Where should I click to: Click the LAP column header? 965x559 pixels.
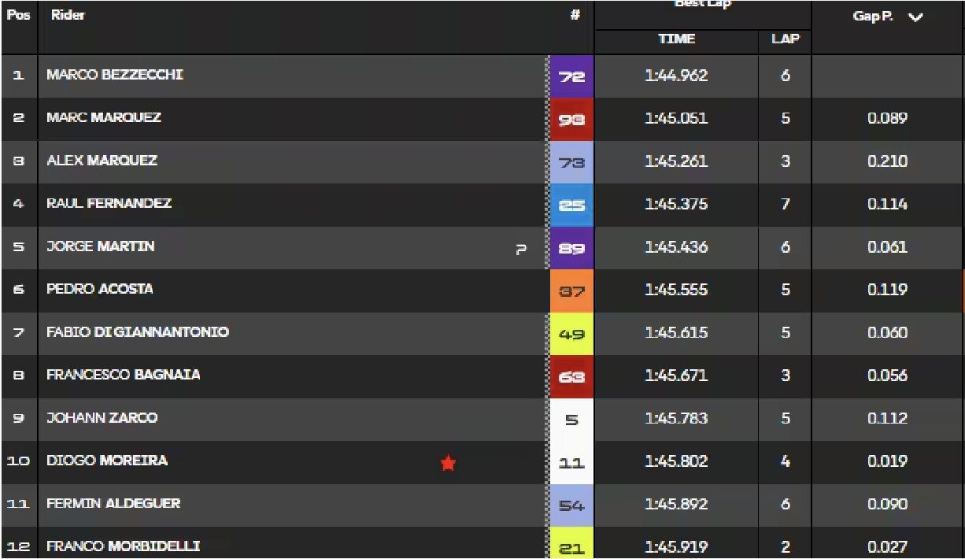point(785,39)
